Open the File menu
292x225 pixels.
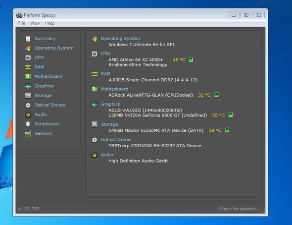tap(22, 23)
